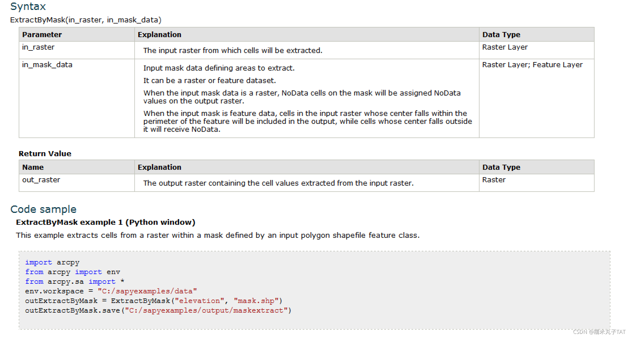The image size is (630, 337).
Task: Click the ExtractByMask function signature text
Action: coord(86,20)
